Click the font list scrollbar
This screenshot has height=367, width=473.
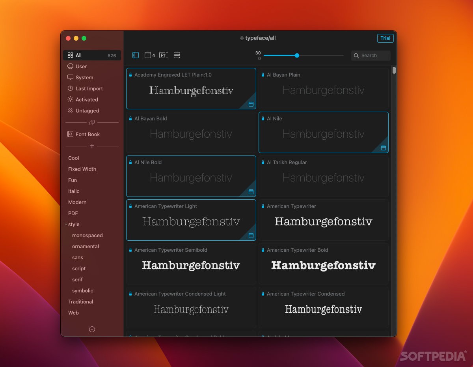point(394,71)
